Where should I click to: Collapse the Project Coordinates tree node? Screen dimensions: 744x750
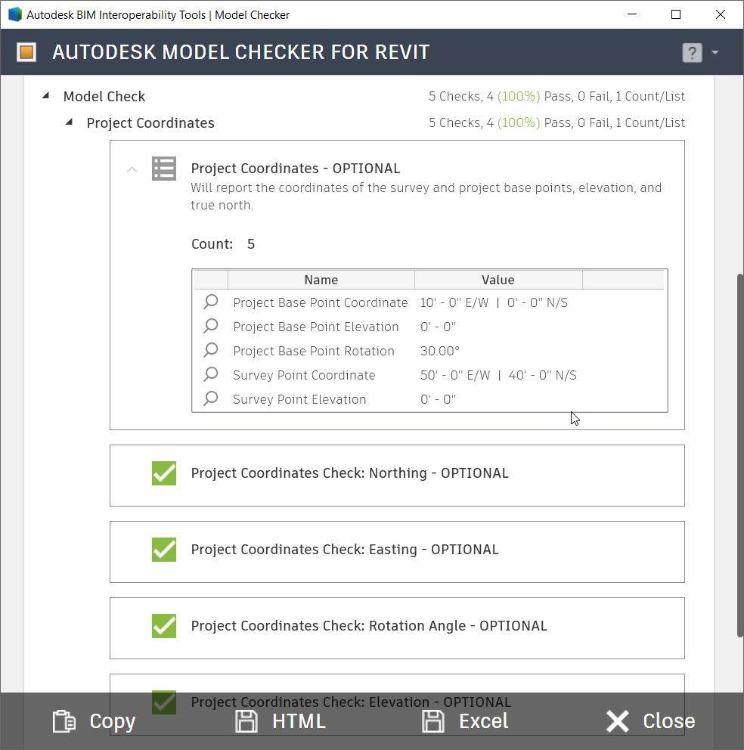point(67,122)
